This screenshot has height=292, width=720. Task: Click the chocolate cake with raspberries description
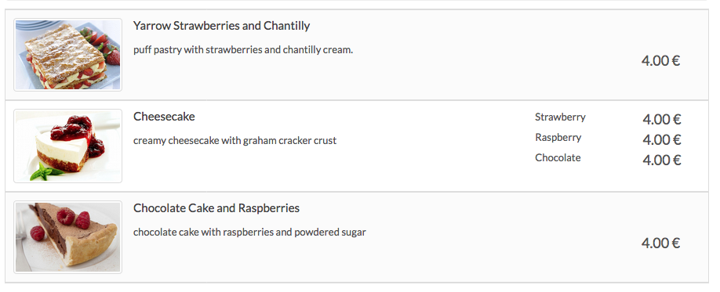249,232
